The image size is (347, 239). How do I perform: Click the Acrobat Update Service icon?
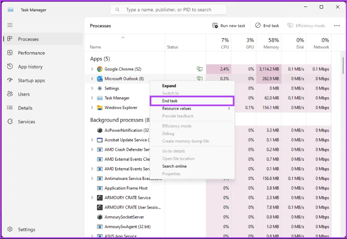point(100,140)
